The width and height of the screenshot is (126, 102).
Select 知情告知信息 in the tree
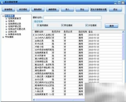[15, 35]
